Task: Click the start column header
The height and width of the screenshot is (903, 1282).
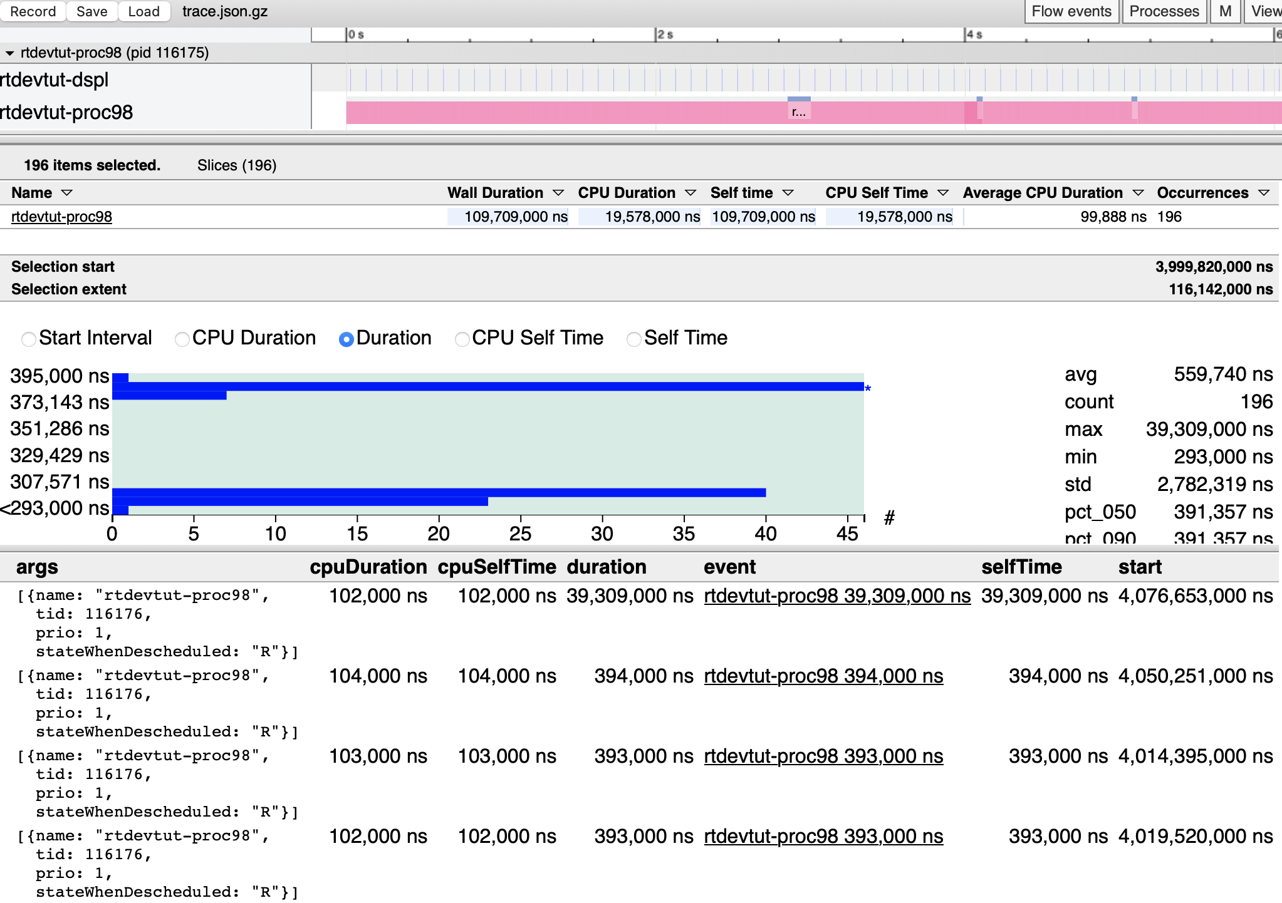Action: pyautogui.click(x=1140, y=567)
